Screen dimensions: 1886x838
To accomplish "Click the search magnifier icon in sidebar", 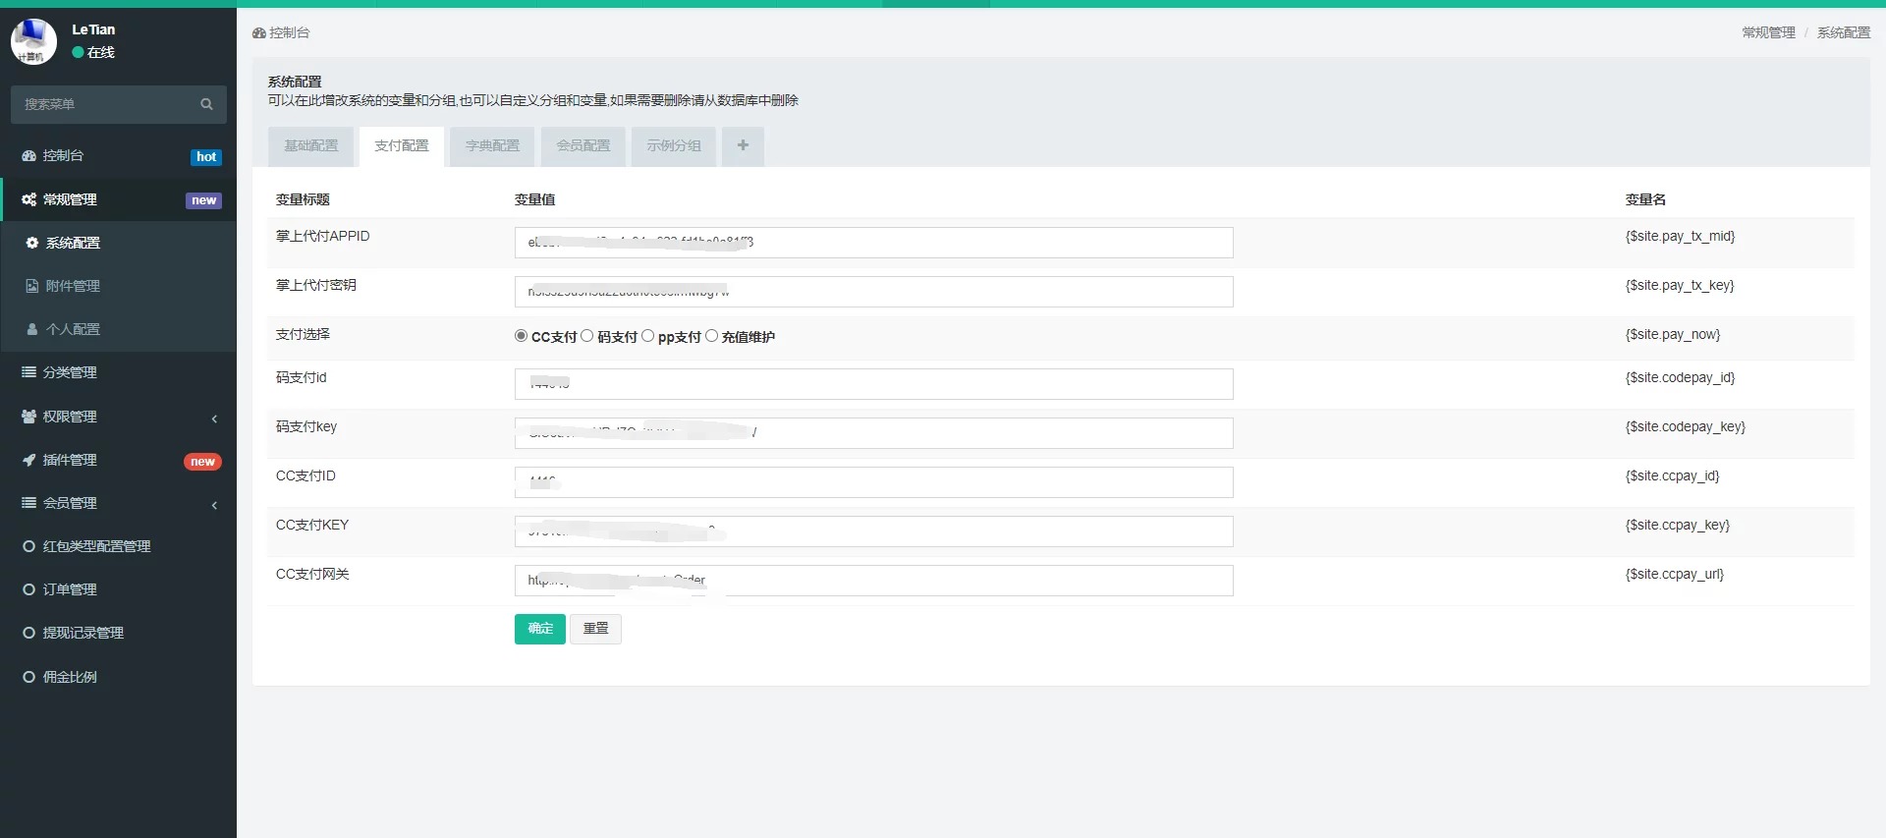I will click(206, 104).
